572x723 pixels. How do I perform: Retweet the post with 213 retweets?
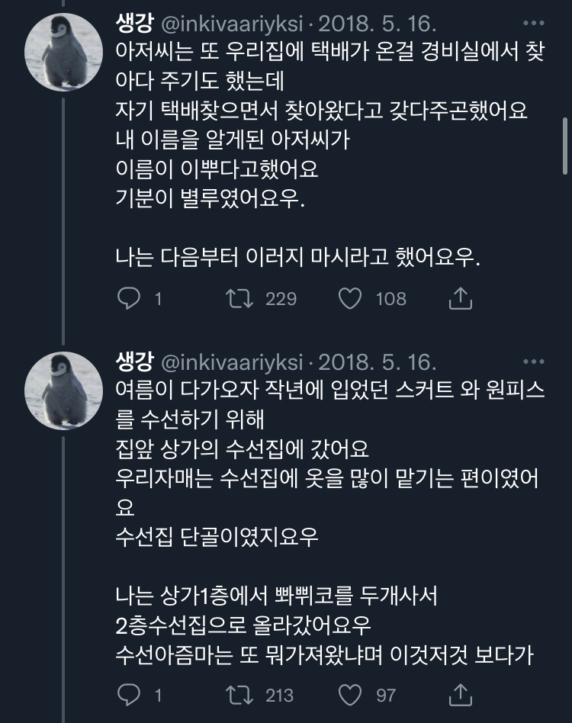tap(241, 694)
